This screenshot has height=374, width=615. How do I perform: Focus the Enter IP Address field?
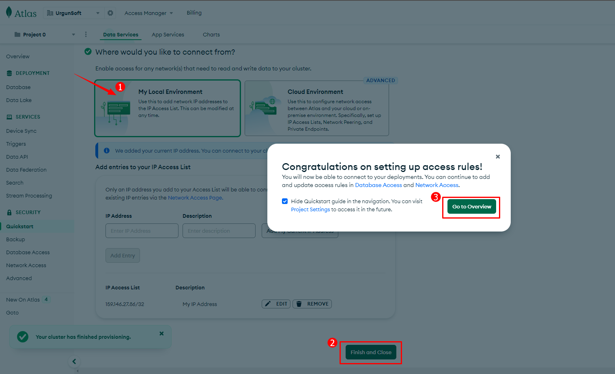point(142,231)
